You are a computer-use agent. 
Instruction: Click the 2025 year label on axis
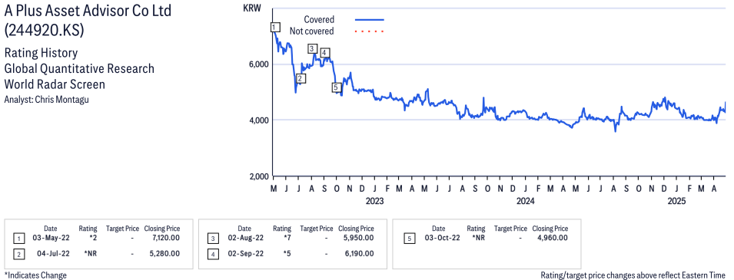point(676,202)
